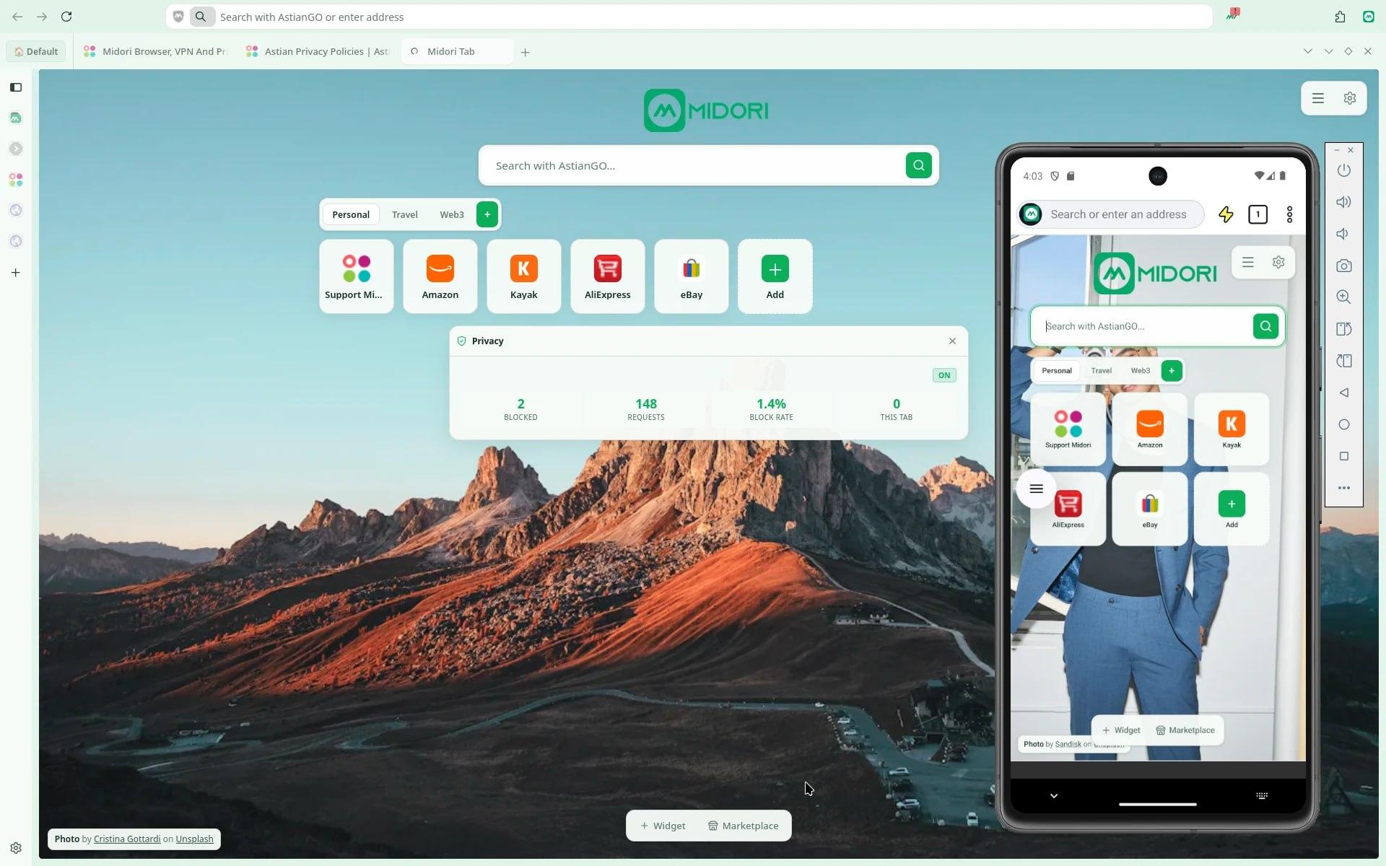Focus the Search with AstianGO input field
Image resolution: width=1386 pixels, height=866 pixels.
(692, 165)
